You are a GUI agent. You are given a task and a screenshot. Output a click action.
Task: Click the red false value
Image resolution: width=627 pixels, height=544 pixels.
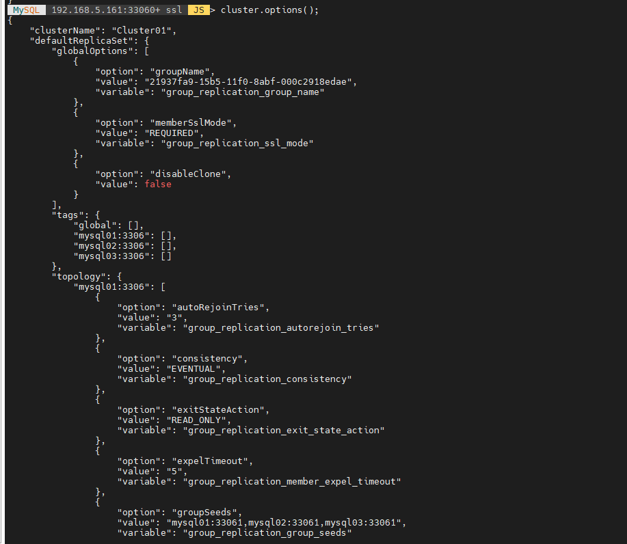[158, 185]
